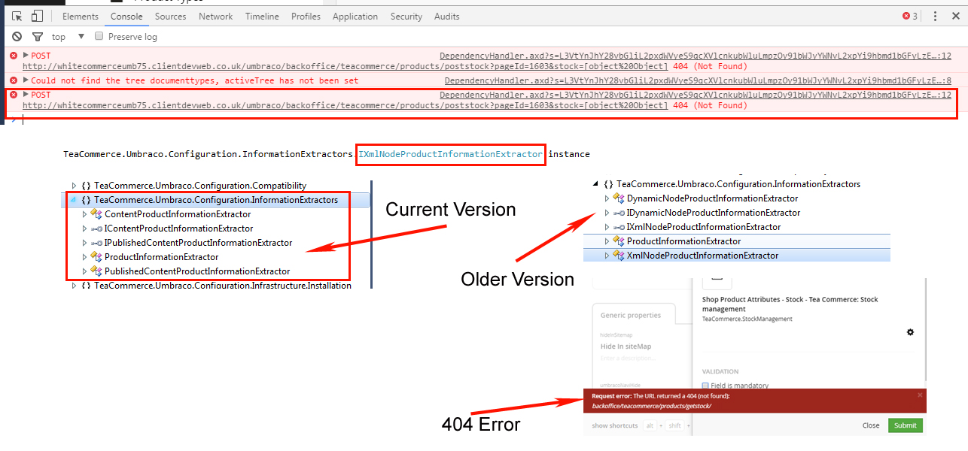Click 'TeaCommerce.StockManagement' alias text
Screen dimensions: 968x451
747,319
